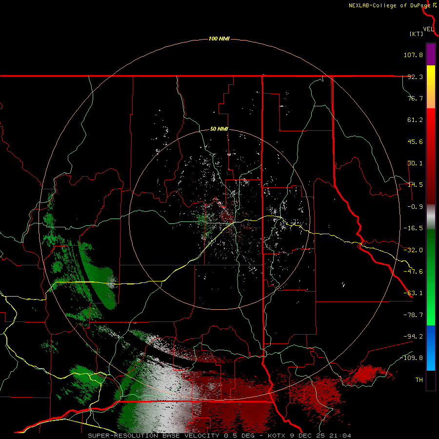Click the gray near-zero segment of color bar
This screenshot has width=439, height=439.
click(431, 217)
